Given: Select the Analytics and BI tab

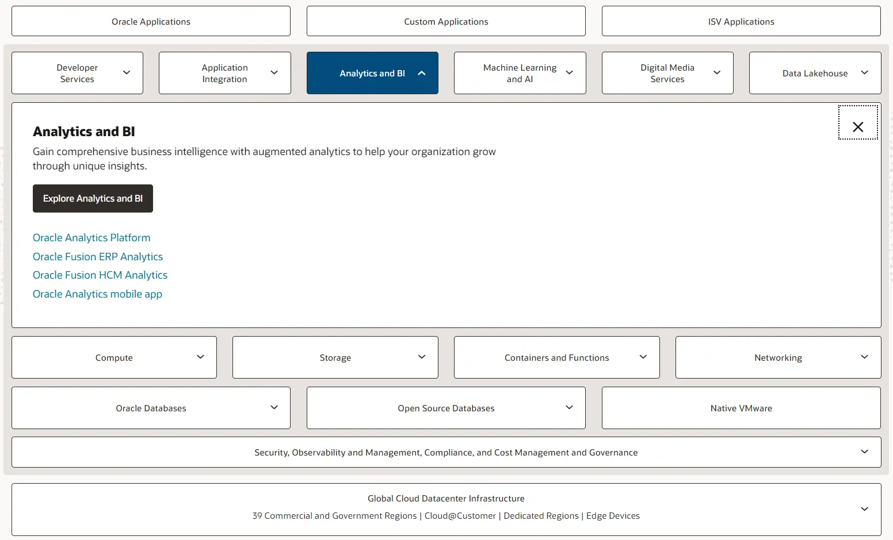Looking at the screenshot, I should (372, 73).
